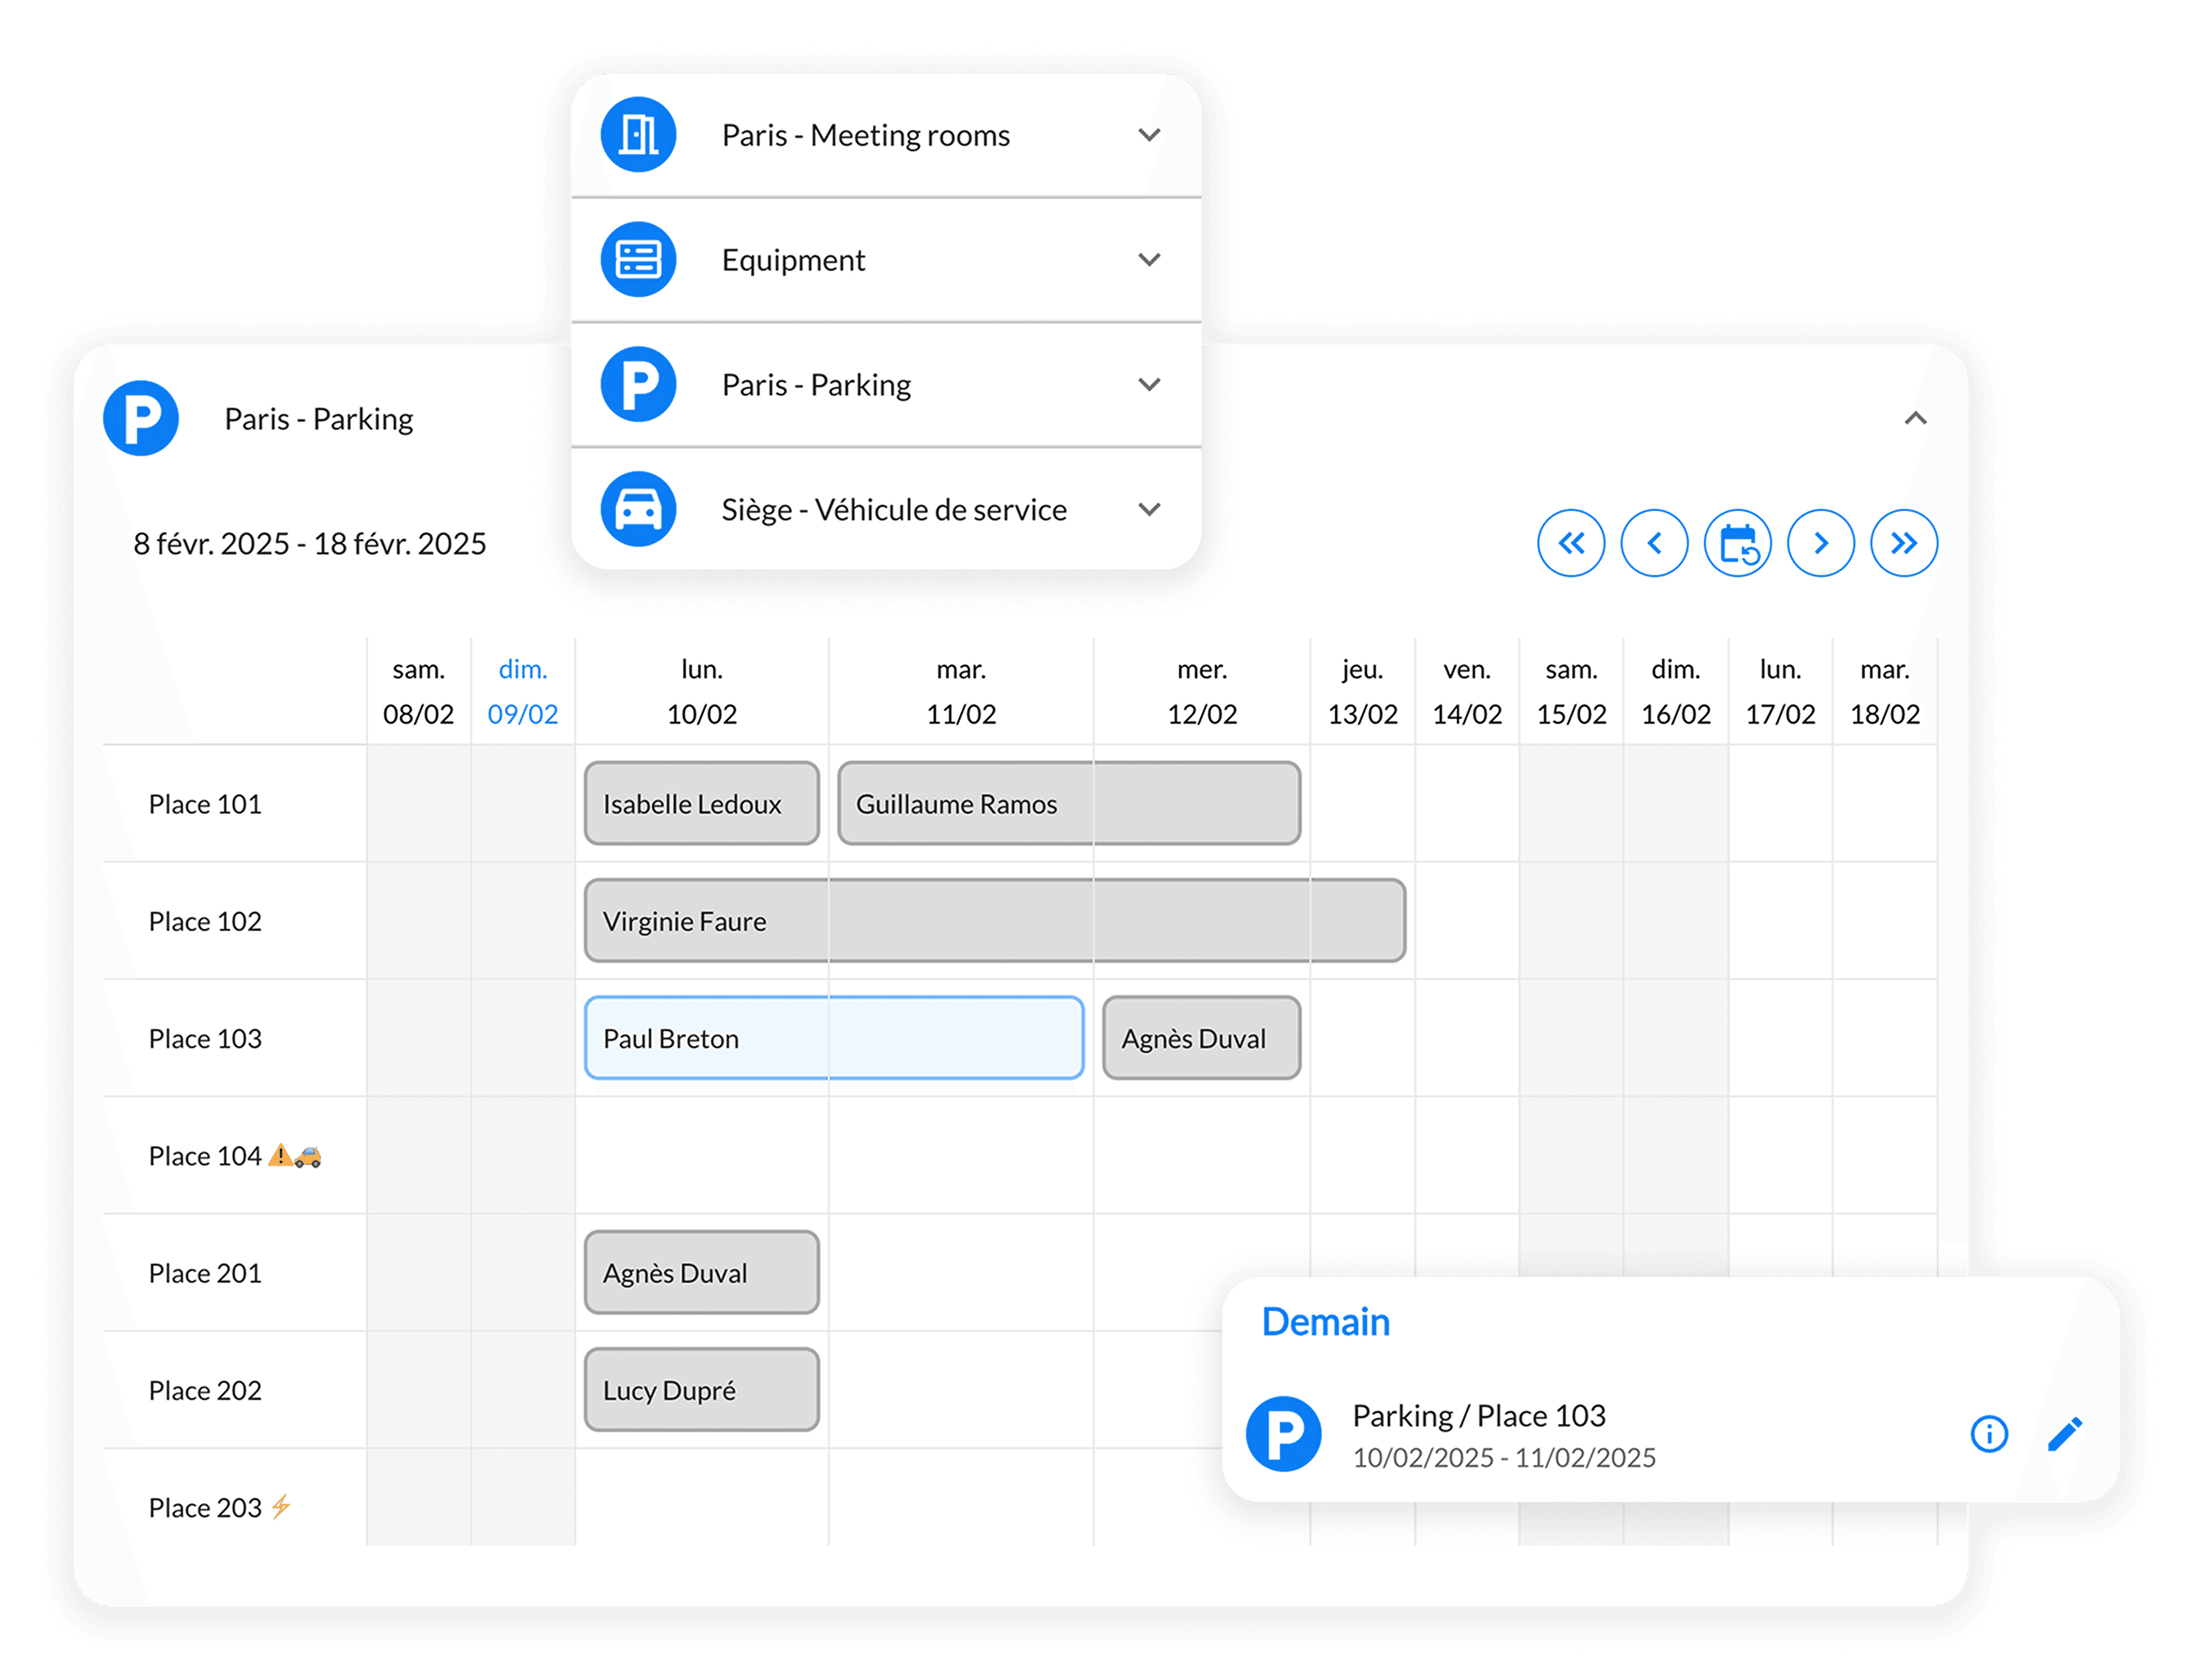Viewport: 2195px width, 1680px height.
Task: Expand the Equipment dropdown
Action: click(x=1148, y=259)
